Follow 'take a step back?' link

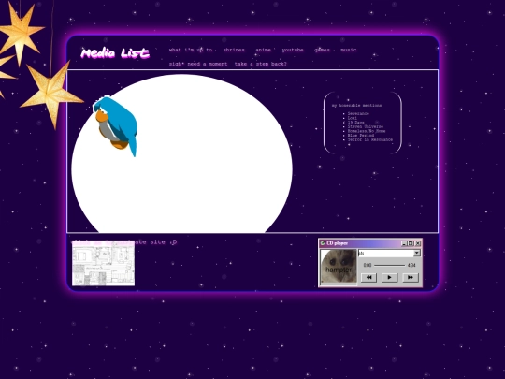261,64
